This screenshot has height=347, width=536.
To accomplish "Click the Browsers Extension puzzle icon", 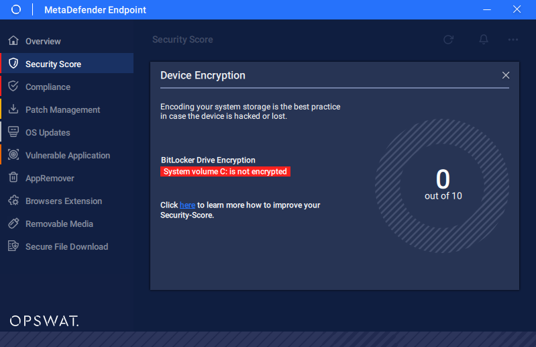I will pos(13,200).
